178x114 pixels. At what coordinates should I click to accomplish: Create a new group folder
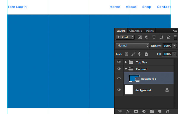coord(152,111)
